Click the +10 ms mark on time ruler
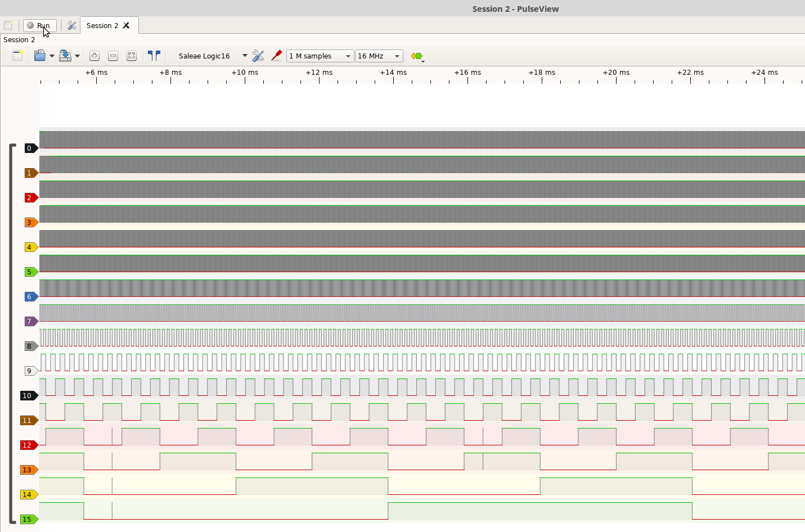This screenshot has width=805, height=532. pyautogui.click(x=245, y=73)
